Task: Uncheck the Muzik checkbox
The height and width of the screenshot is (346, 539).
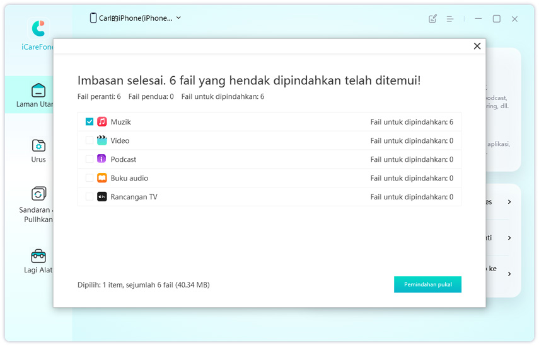Action: point(90,121)
